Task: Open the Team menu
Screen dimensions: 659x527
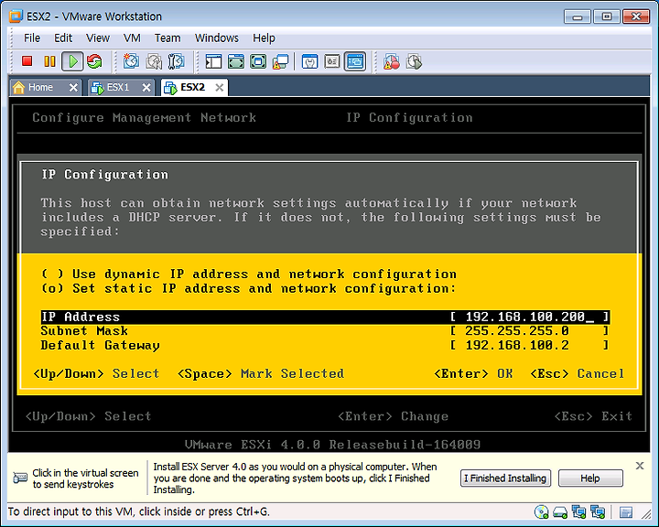Action: pos(167,38)
